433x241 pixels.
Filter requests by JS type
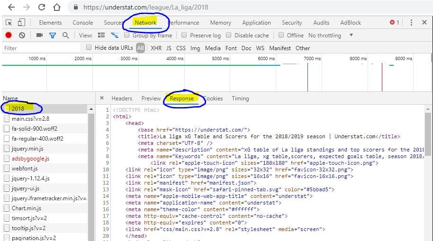169,48
